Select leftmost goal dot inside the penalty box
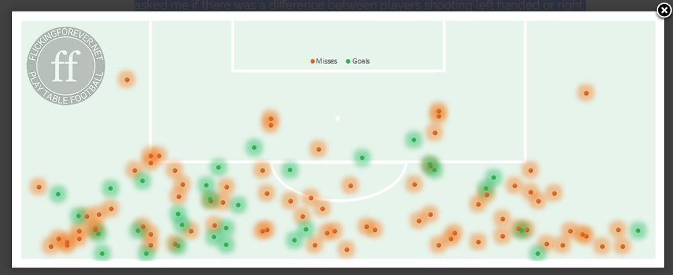673x275 pixels. [253, 147]
